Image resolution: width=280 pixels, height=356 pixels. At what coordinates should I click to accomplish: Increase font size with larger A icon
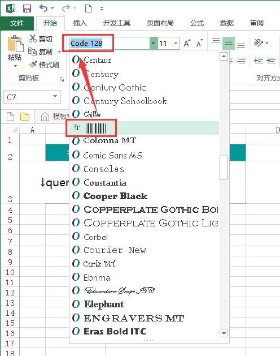pyautogui.click(x=187, y=43)
